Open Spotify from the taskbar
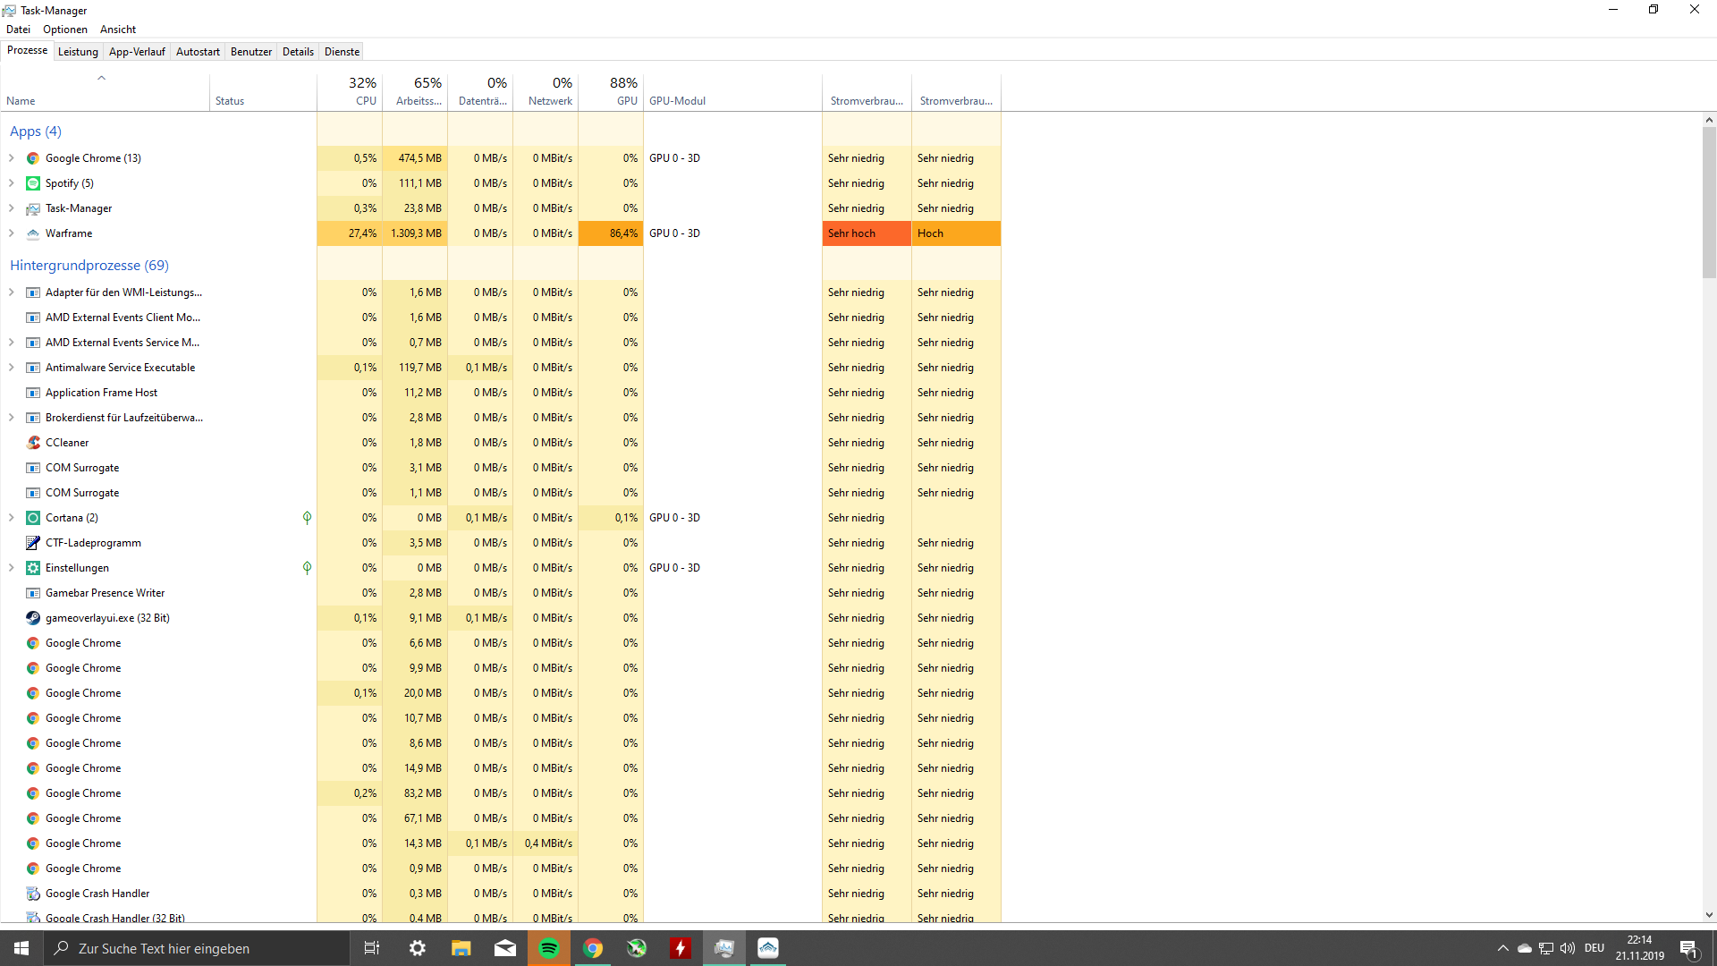 [549, 948]
